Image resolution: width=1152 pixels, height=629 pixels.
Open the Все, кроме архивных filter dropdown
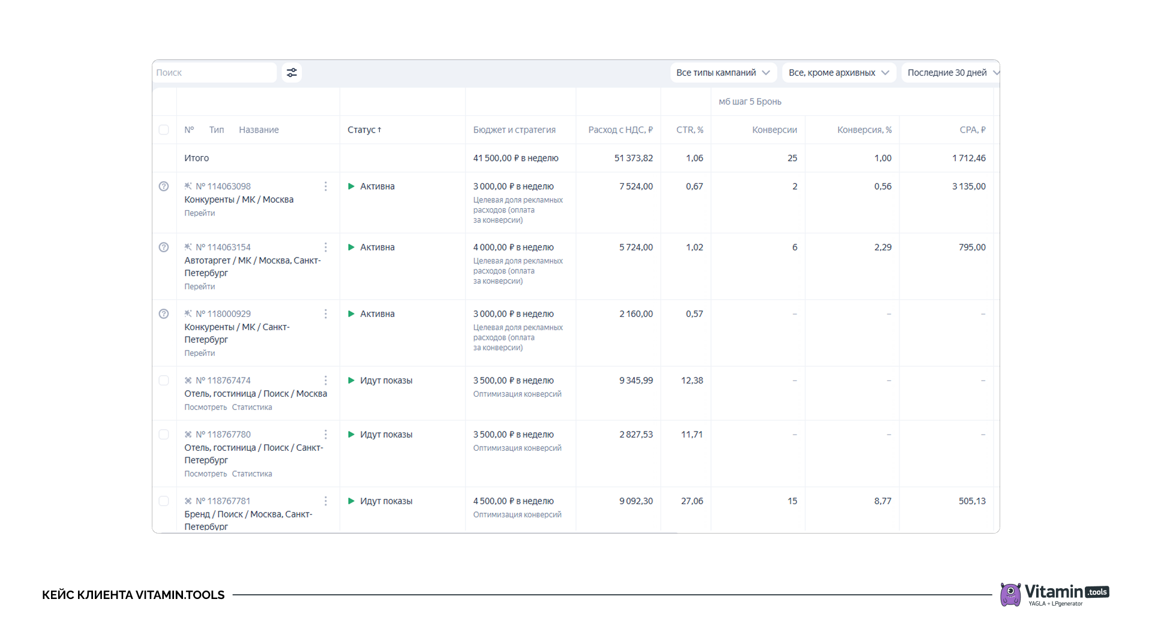pos(838,73)
